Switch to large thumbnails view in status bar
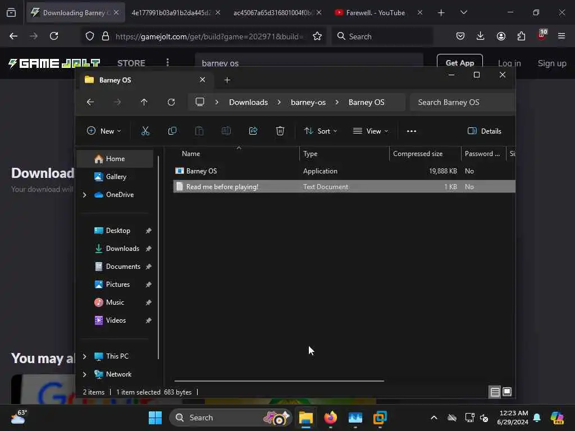 (x=507, y=392)
